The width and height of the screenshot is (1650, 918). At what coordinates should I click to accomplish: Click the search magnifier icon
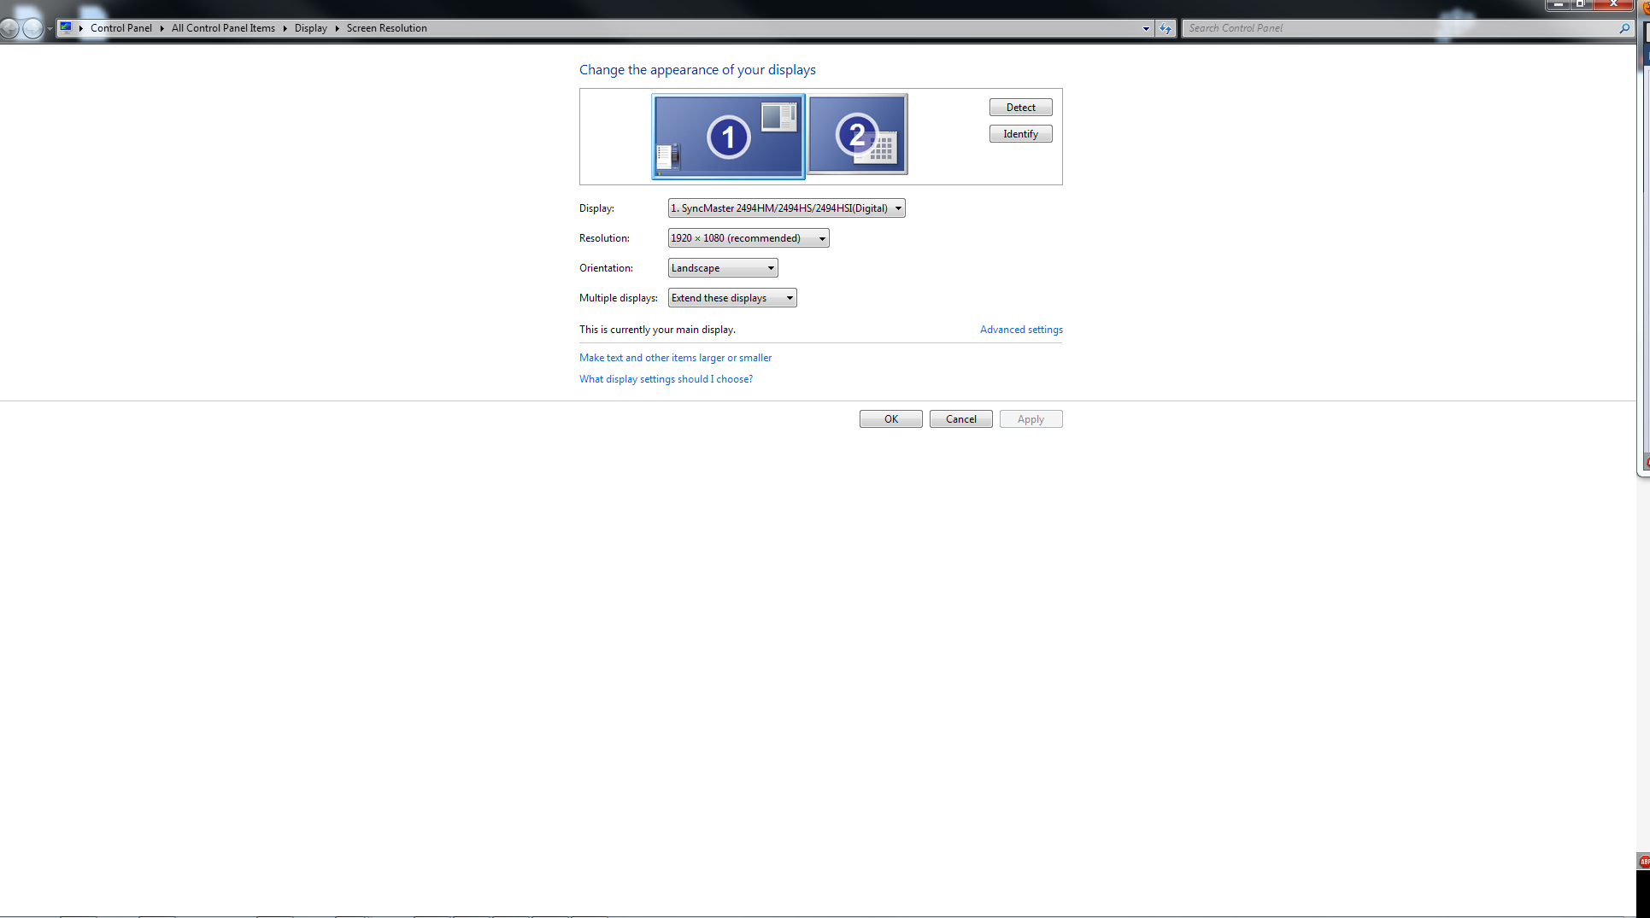[x=1624, y=28]
